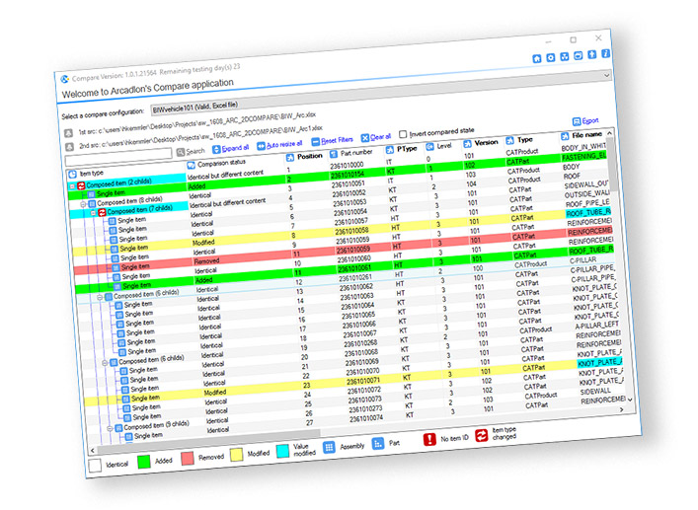Click the Clear all link

pos(376,137)
